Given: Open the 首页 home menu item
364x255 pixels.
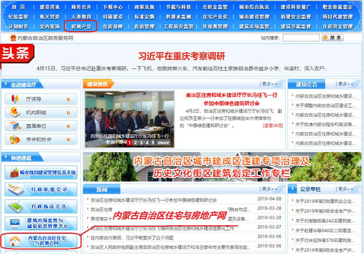Looking at the screenshot, I should tap(18, 7).
